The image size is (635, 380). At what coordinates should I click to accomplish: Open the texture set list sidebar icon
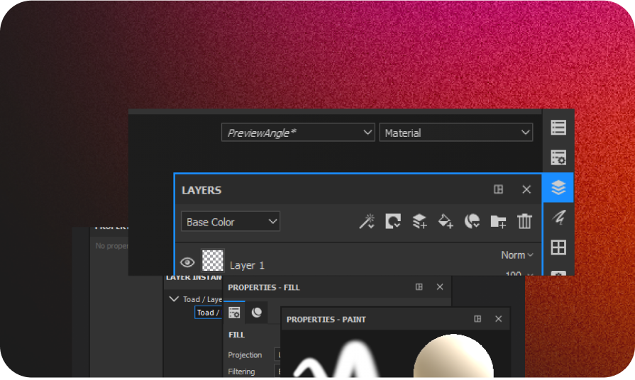tap(558, 128)
